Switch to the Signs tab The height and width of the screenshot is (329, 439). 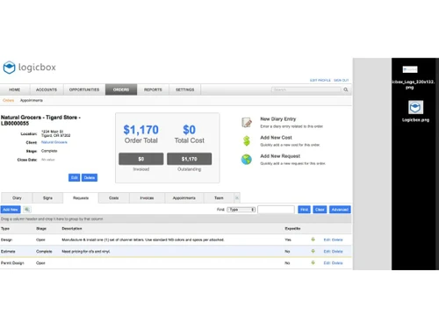point(47,198)
